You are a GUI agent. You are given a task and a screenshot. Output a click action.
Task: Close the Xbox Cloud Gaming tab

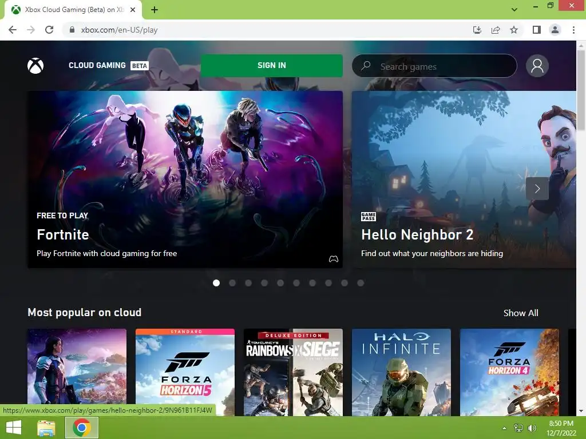click(133, 10)
